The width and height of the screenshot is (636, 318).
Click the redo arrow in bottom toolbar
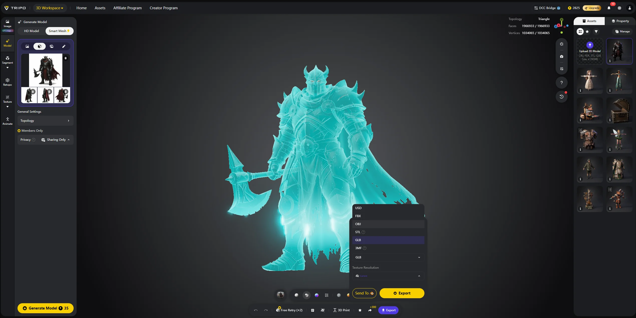[x=266, y=310]
